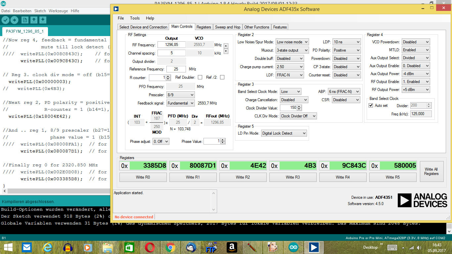The width and height of the screenshot is (452, 254).
Task: Open the touch keyboard tray icon
Action: [x=392, y=247]
